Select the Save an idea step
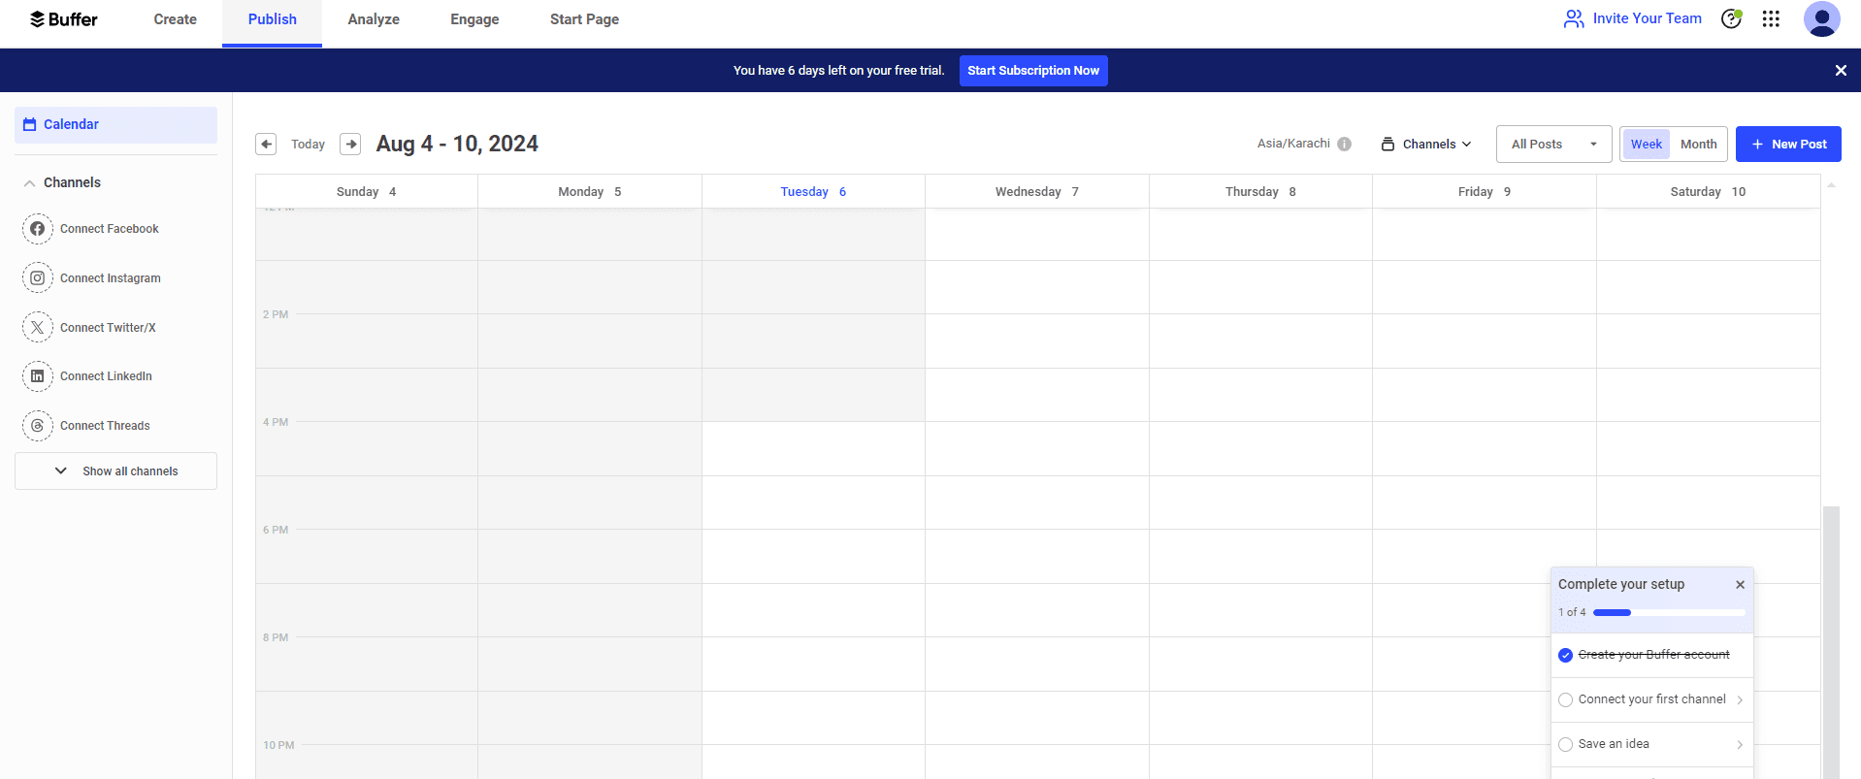The width and height of the screenshot is (1861, 779). tap(1651, 744)
